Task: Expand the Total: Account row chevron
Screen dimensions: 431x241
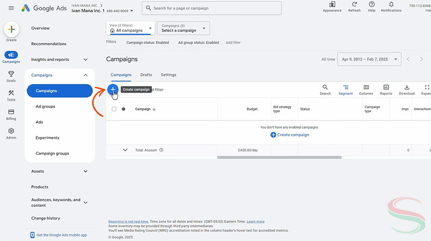Action: click(125, 150)
